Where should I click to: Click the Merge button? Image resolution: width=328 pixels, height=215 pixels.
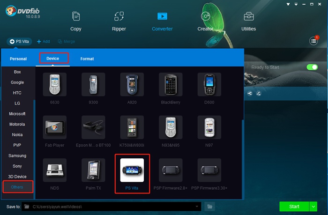tap(67, 41)
